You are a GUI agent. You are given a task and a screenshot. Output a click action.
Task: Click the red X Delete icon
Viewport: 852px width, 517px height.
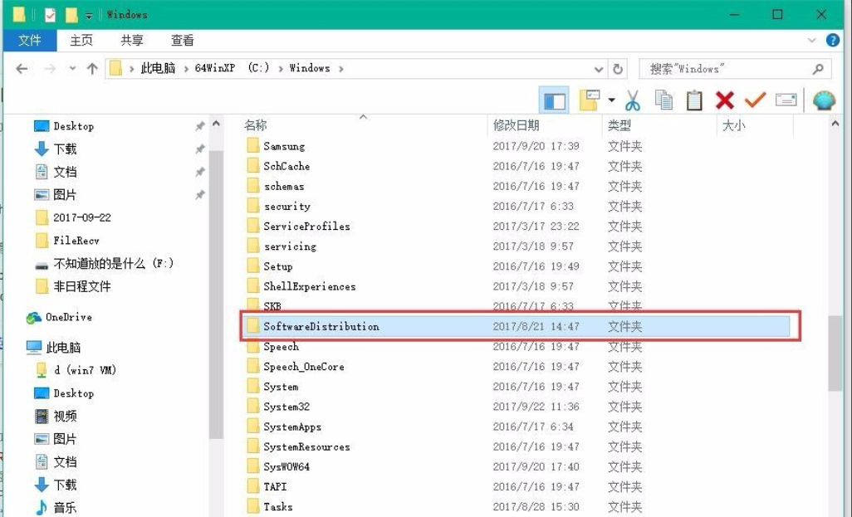(x=725, y=100)
